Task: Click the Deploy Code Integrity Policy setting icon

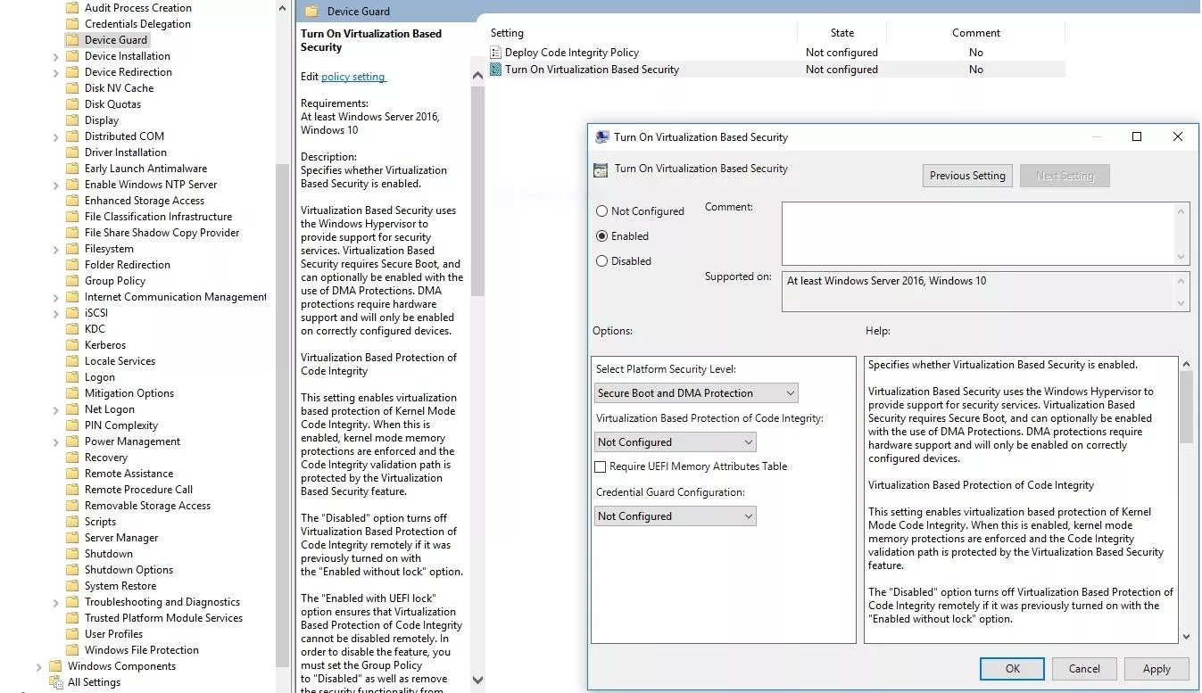Action: (x=496, y=53)
